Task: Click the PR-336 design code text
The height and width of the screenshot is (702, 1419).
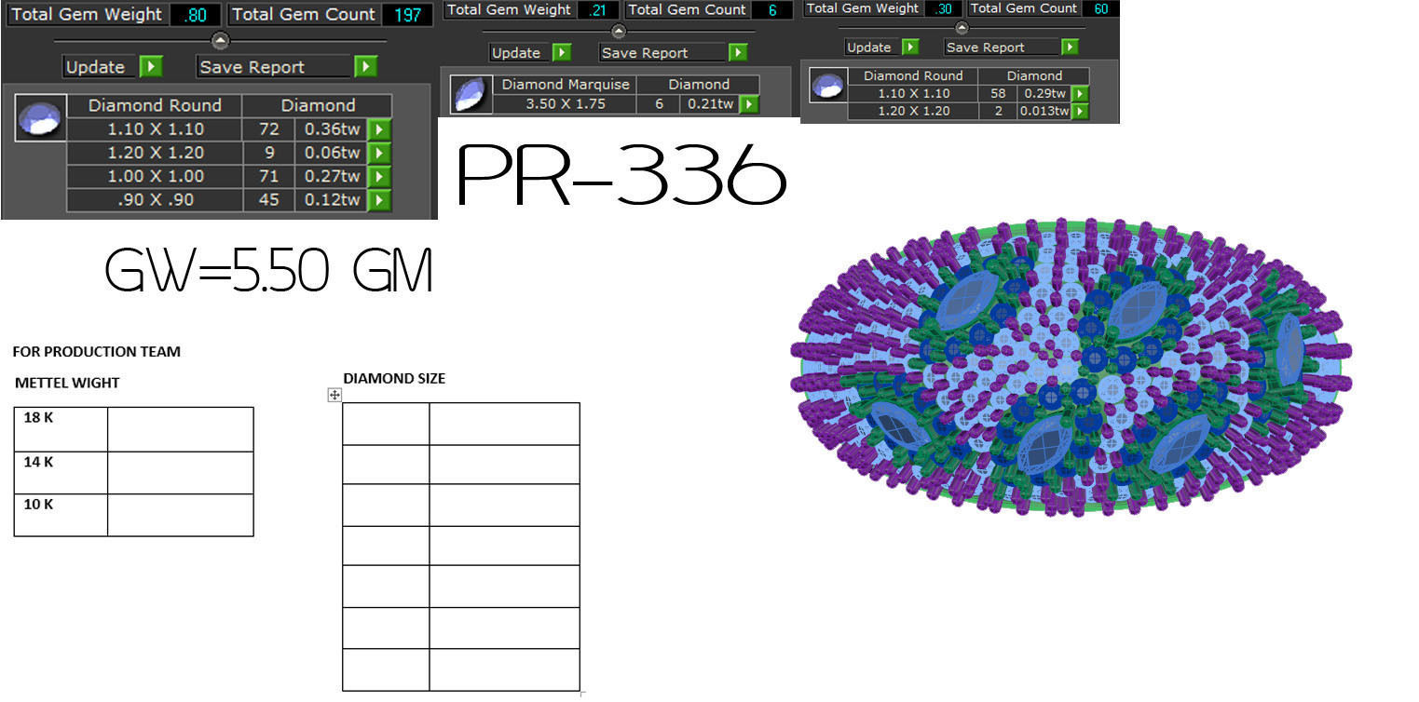Action: (x=621, y=177)
